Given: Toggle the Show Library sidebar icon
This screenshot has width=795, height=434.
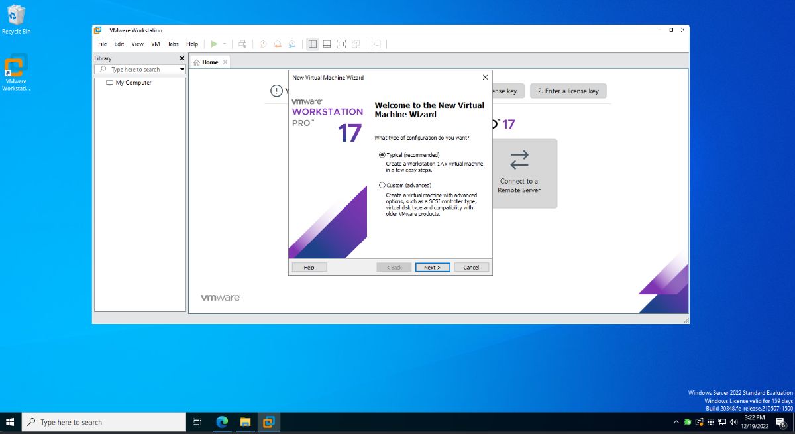Looking at the screenshot, I should pos(312,44).
